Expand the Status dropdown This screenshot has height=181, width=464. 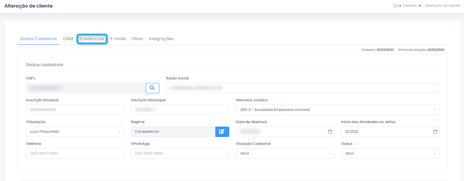[390, 153]
